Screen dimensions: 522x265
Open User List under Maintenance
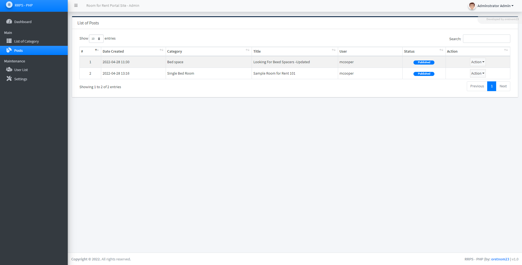(x=21, y=69)
